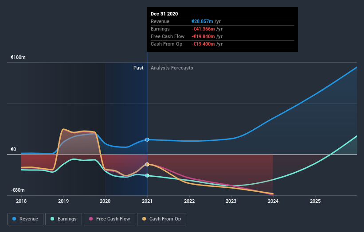Toggle the Cash From Op legend button

[161, 219]
